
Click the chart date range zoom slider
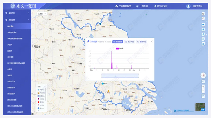click(x=120, y=76)
